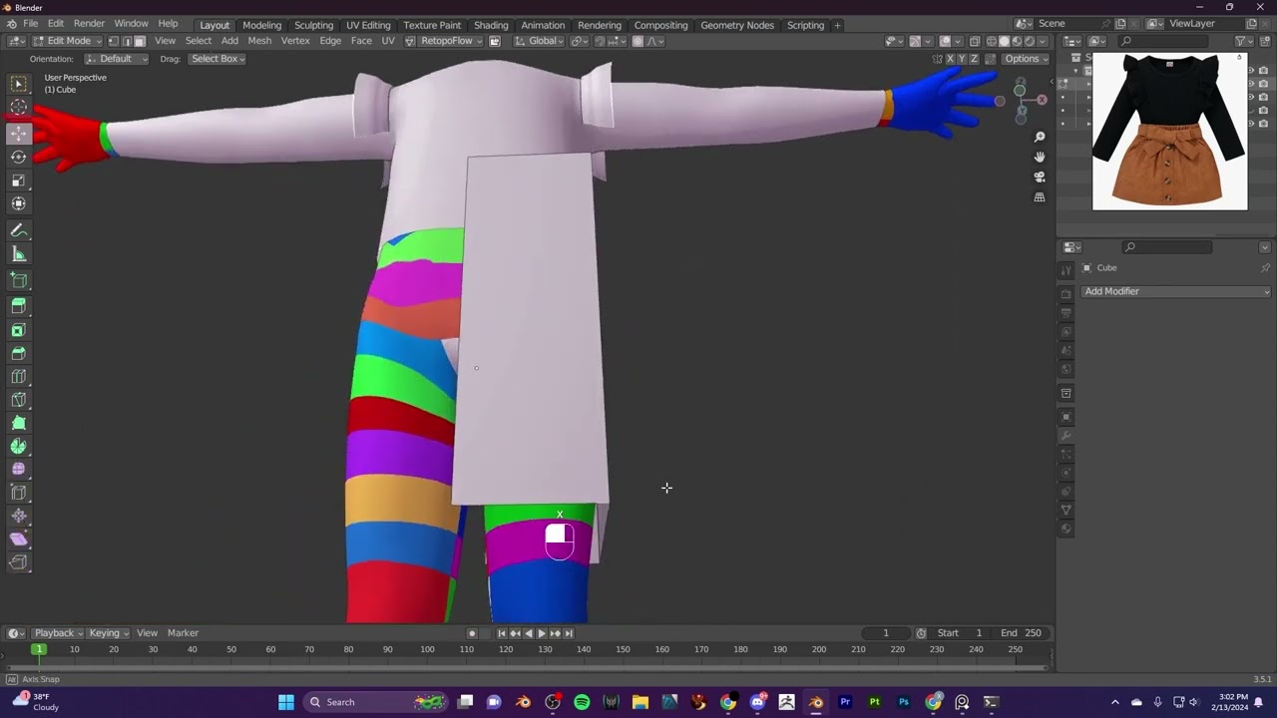Open the Tool properties tab
This screenshot has width=1277, height=718.
click(1066, 269)
